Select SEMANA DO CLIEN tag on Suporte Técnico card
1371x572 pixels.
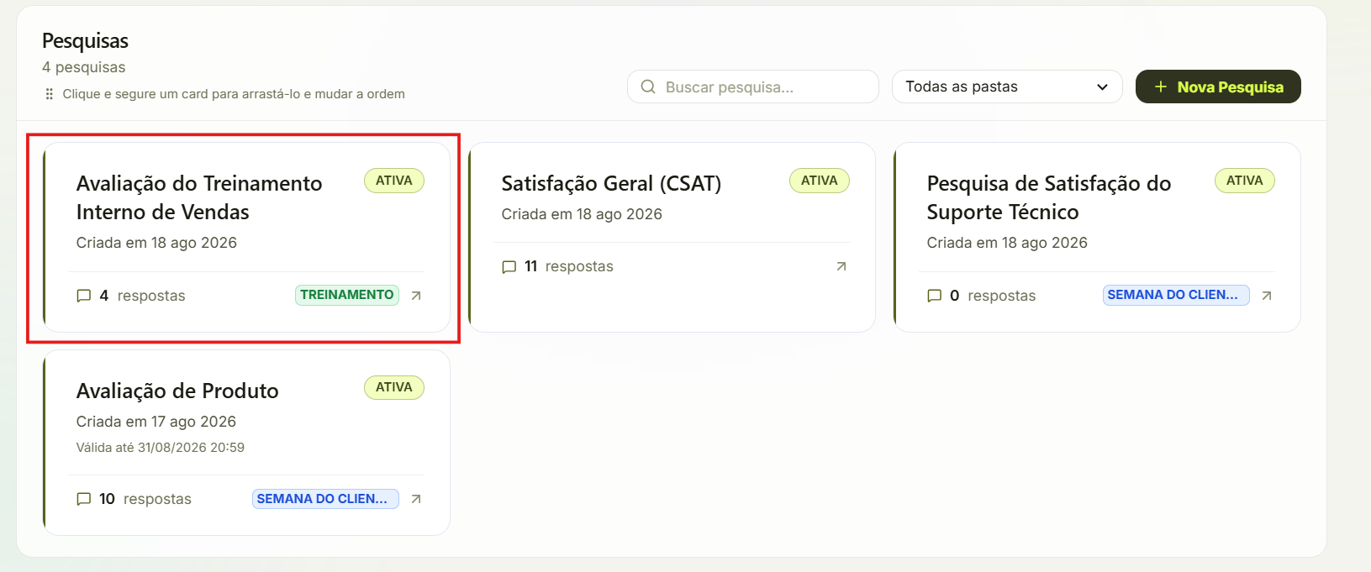1176,295
